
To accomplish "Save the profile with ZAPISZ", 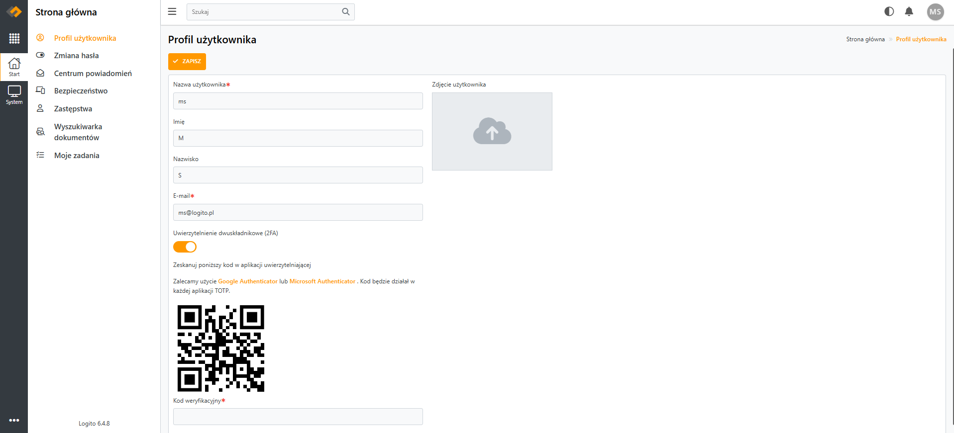I will tap(187, 61).
